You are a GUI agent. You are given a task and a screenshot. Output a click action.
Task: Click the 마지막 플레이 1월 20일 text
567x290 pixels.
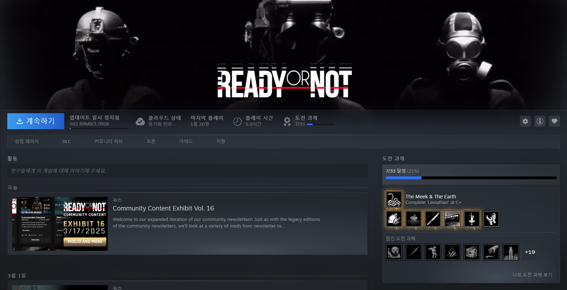point(207,121)
